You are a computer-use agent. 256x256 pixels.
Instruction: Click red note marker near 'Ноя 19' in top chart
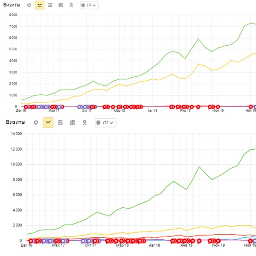251,107
